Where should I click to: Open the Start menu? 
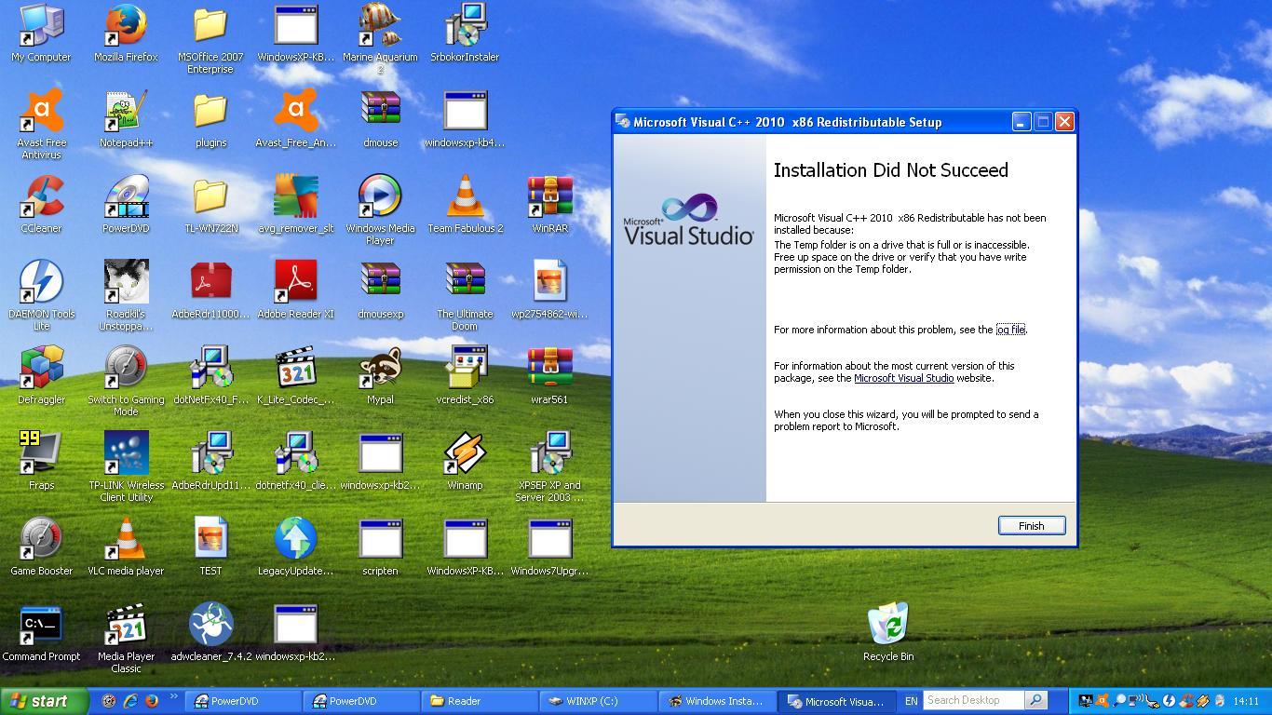44,701
